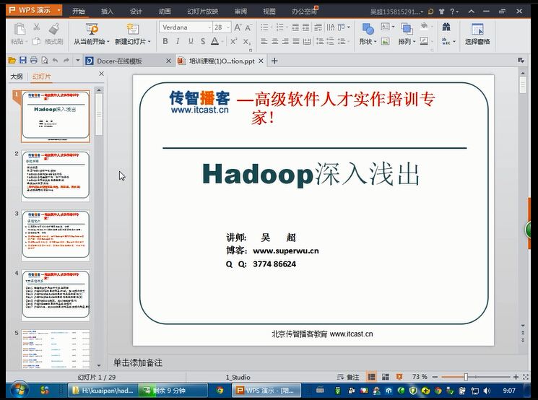Click the Replace icon
Screen dimensions: 538x400
tap(446, 41)
